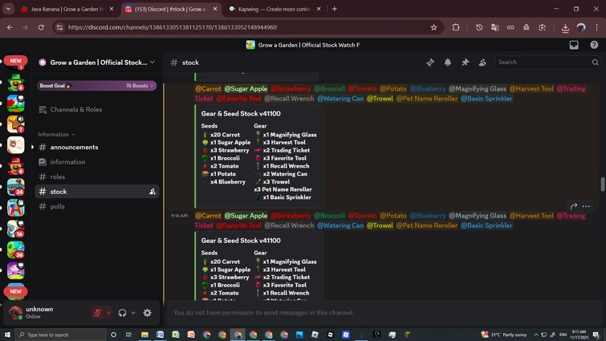
Task: Open the Discord inbox icon
Action: (x=574, y=45)
